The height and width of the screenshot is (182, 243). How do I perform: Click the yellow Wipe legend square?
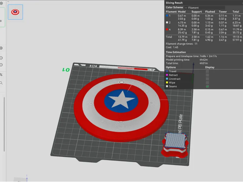point(167,83)
